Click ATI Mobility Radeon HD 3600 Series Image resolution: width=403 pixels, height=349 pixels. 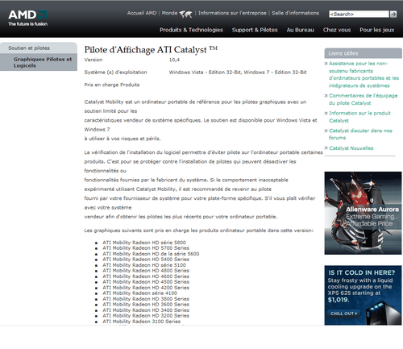(x=146, y=304)
